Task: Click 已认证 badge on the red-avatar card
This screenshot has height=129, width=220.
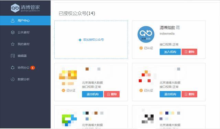Action: pos(146,90)
